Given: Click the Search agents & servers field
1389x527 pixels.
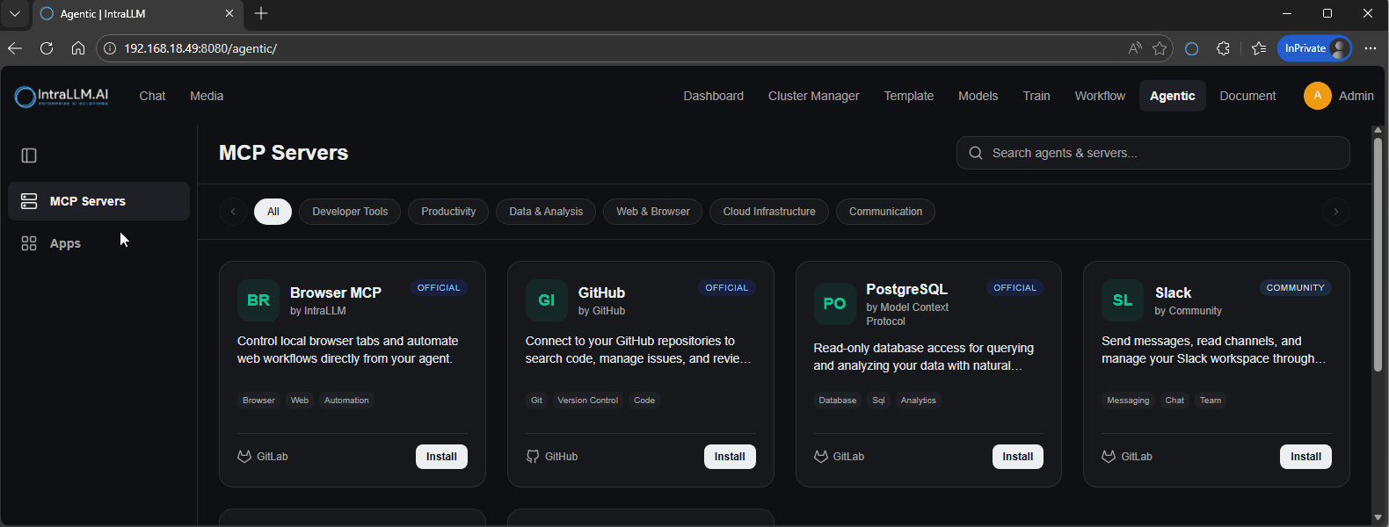Looking at the screenshot, I should coord(1153,153).
